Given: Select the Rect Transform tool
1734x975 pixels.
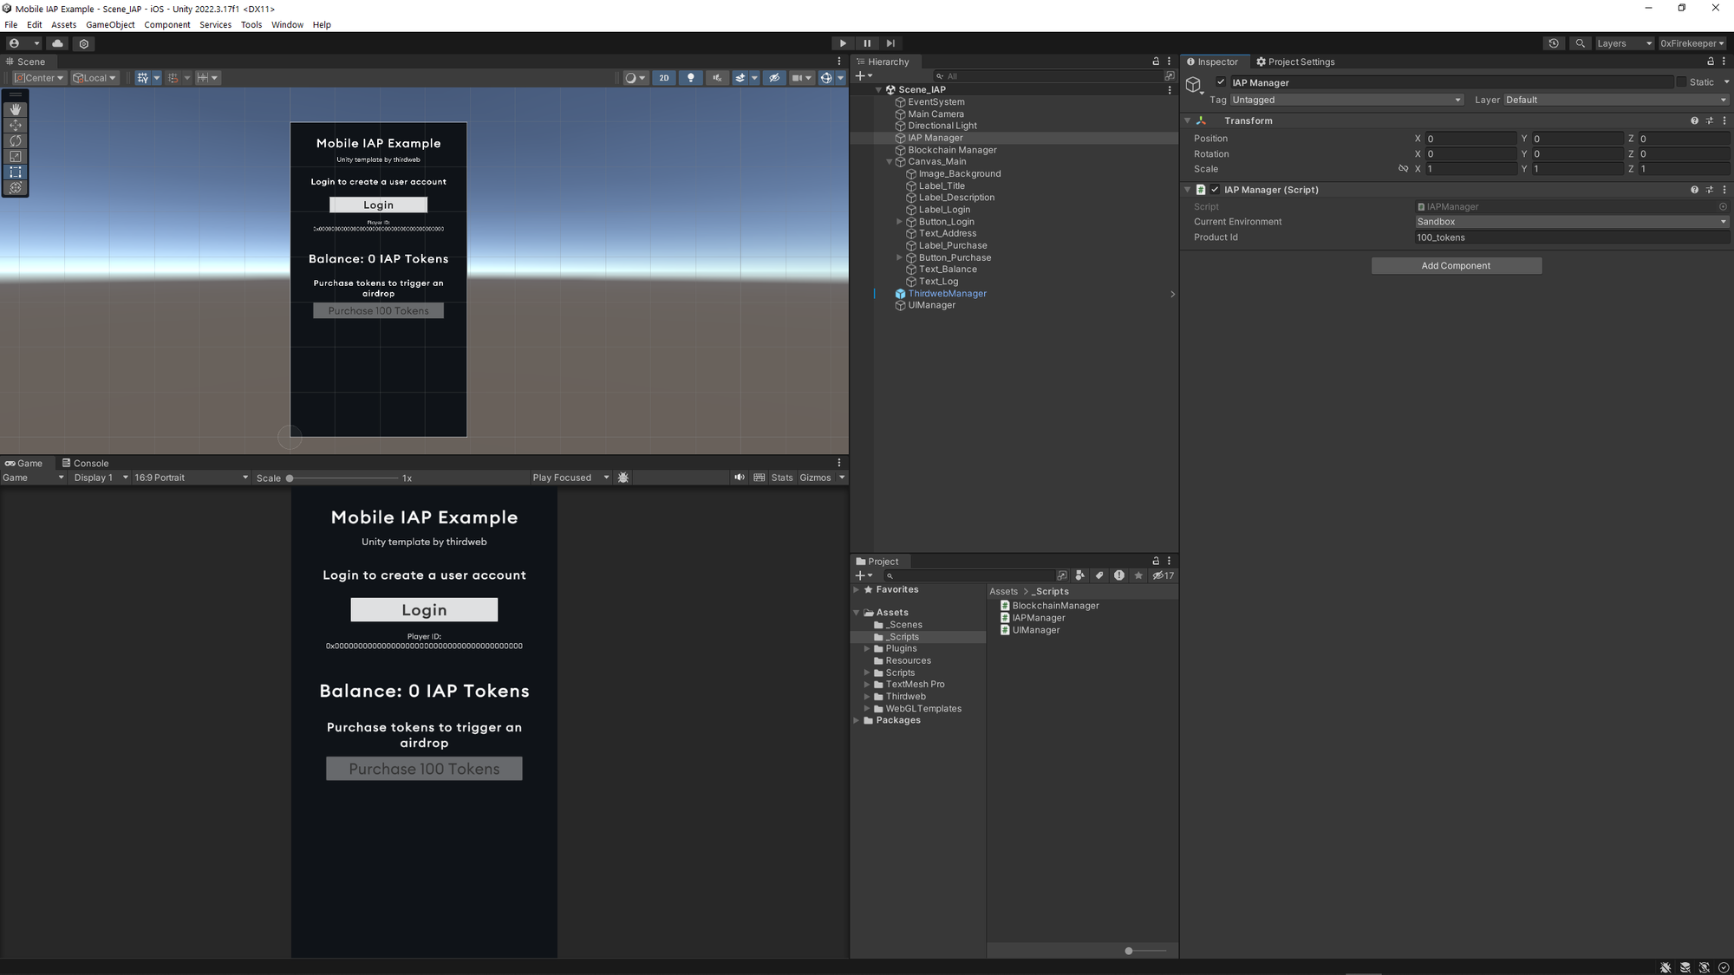Looking at the screenshot, I should pos(16,172).
